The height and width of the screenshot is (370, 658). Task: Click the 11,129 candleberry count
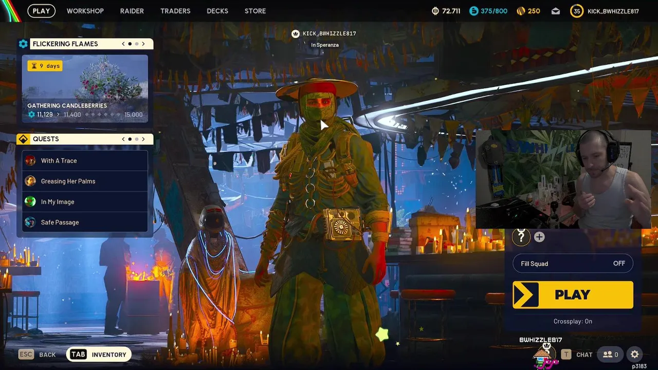coord(45,115)
